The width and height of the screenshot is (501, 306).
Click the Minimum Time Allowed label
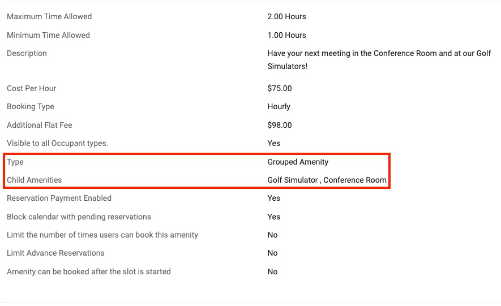coord(48,35)
